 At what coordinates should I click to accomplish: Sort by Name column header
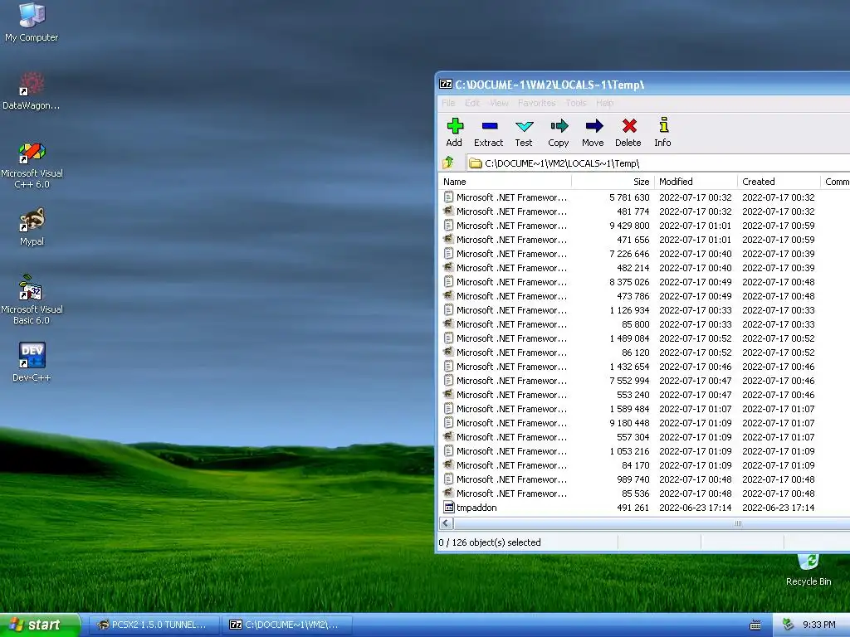tap(505, 182)
